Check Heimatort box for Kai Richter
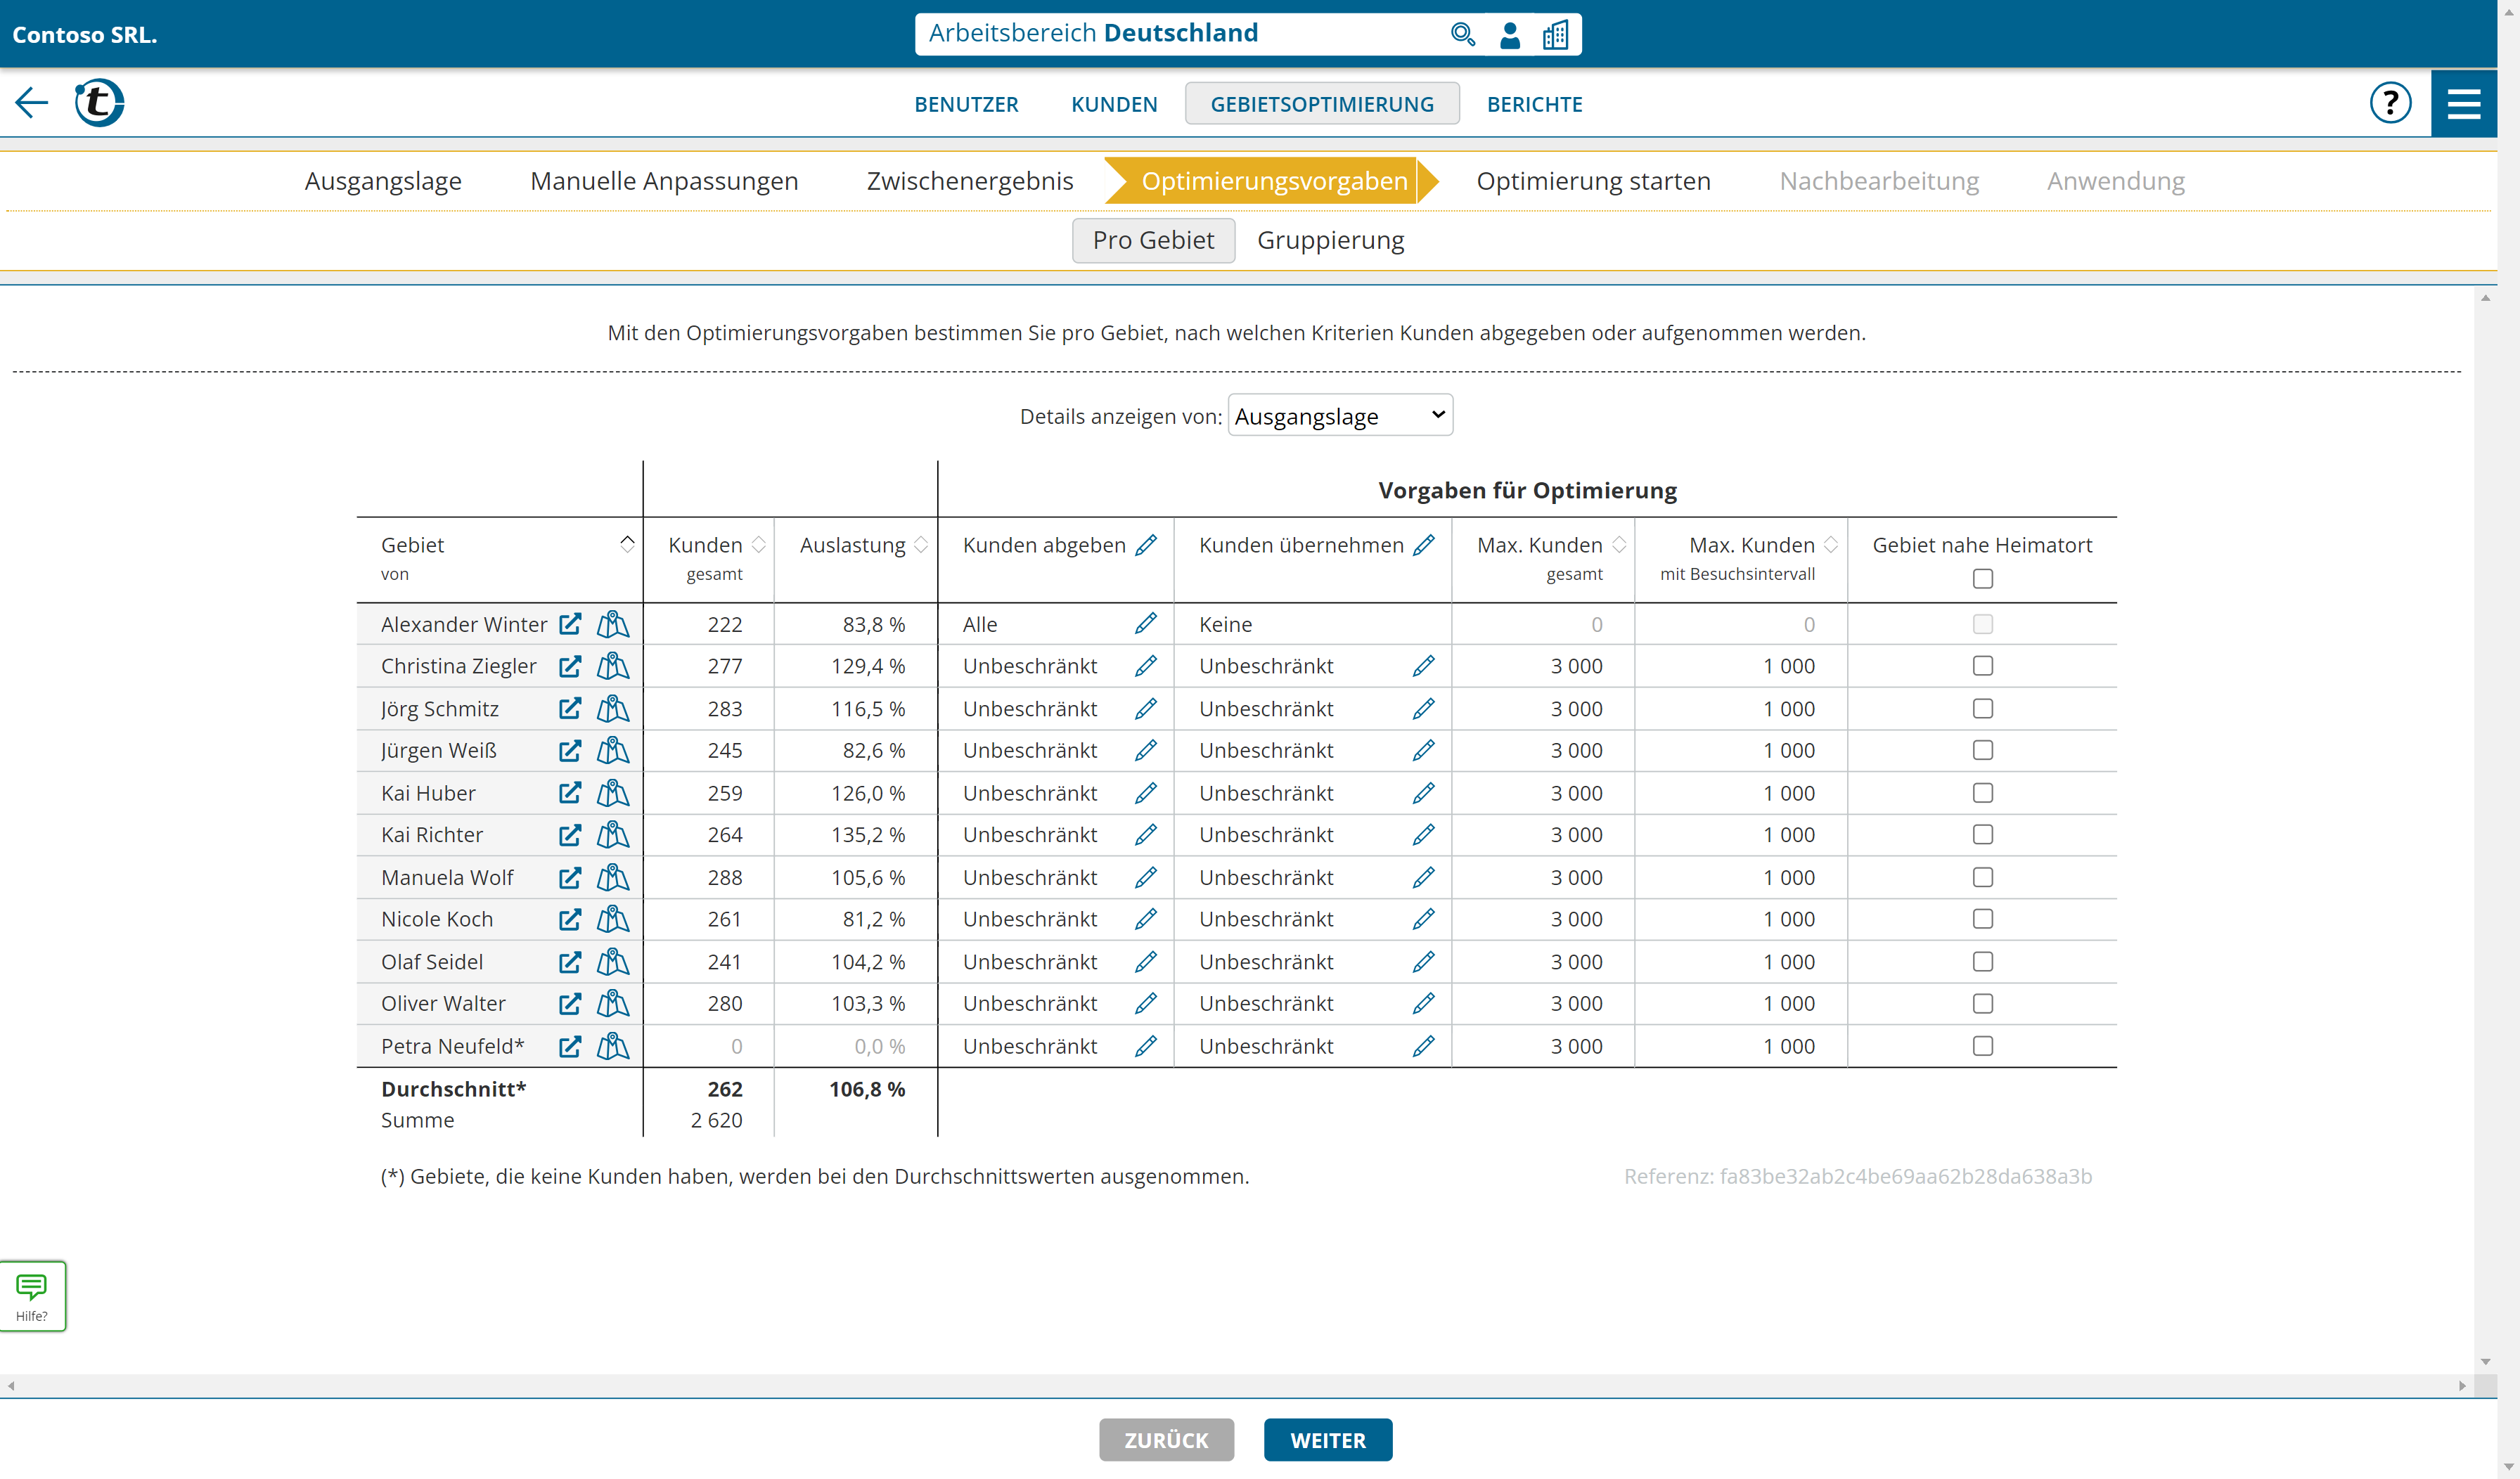Image resolution: width=2520 pixels, height=1479 pixels. click(1983, 835)
